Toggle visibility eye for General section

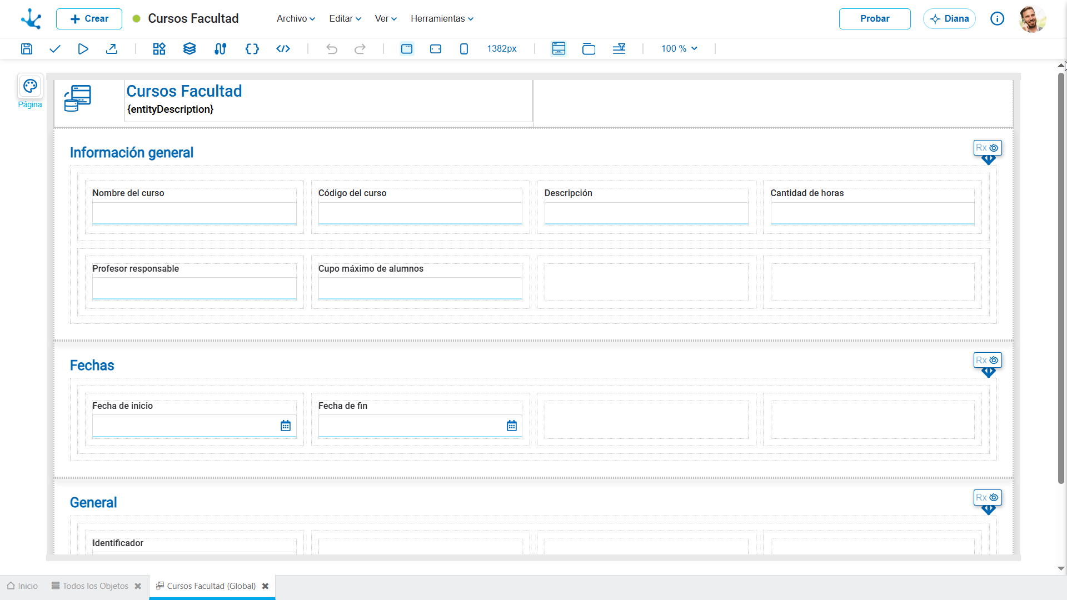[x=994, y=498]
